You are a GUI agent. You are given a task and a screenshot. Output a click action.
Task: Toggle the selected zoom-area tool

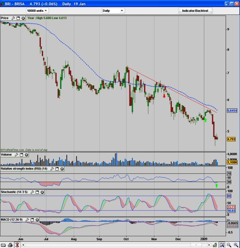222,245
